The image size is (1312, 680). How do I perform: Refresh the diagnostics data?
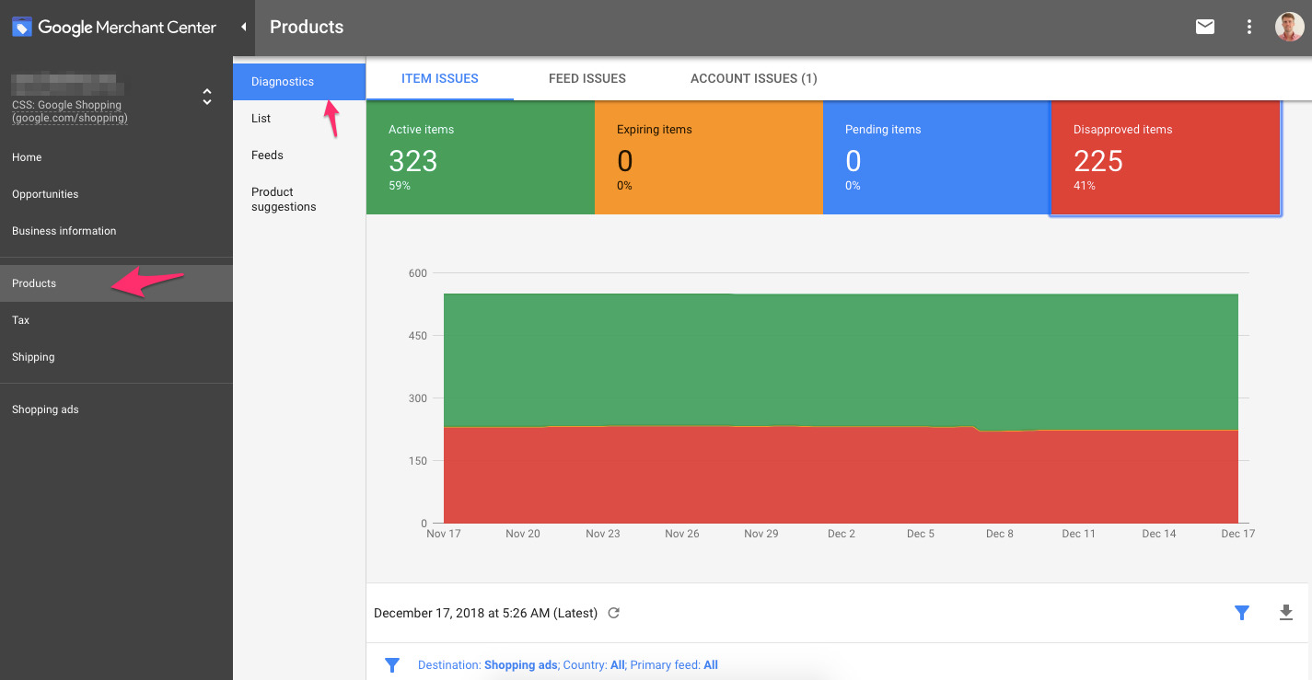(x=613, y=613)
